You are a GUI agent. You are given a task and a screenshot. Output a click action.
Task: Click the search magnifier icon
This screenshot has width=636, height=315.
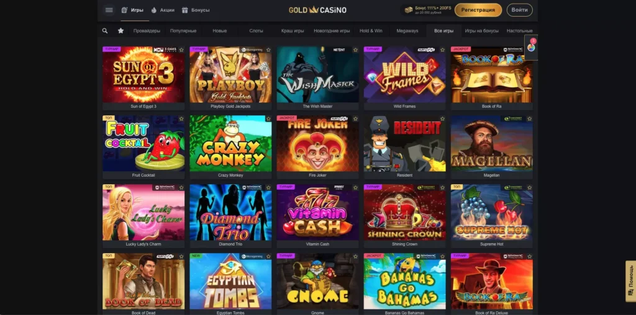point(105,31)
